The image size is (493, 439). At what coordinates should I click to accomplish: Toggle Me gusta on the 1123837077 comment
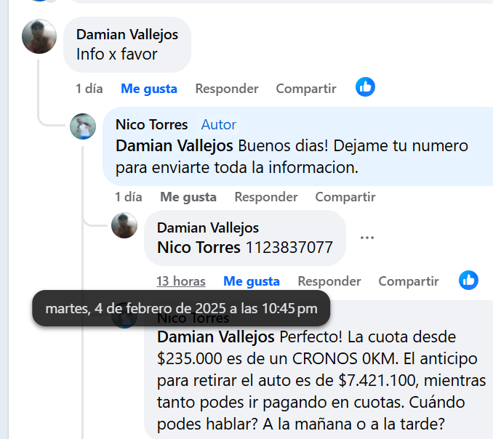tap(251, 281)
